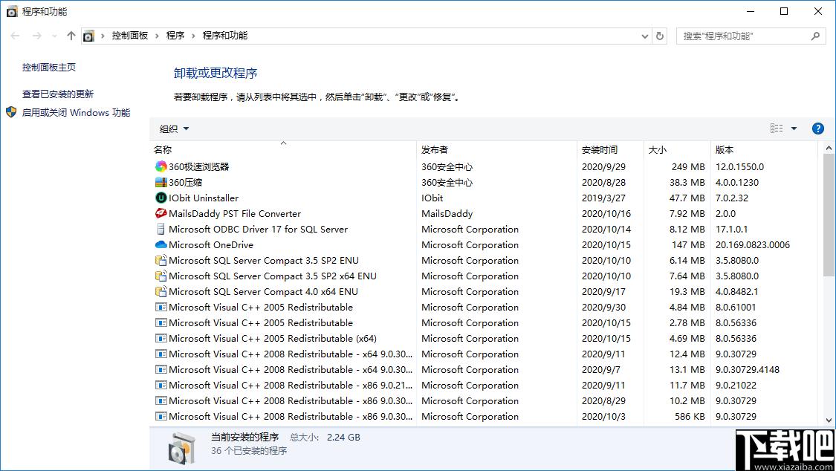Viewport: 836px width, 471px height.
Task: Select Microsoft ODBC Driver 17 for SQL Server
Action: coord(258,229)
